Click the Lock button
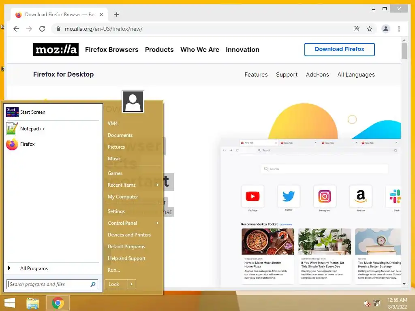The height and width of the screenshot is (311, 415). coord(116,284)
